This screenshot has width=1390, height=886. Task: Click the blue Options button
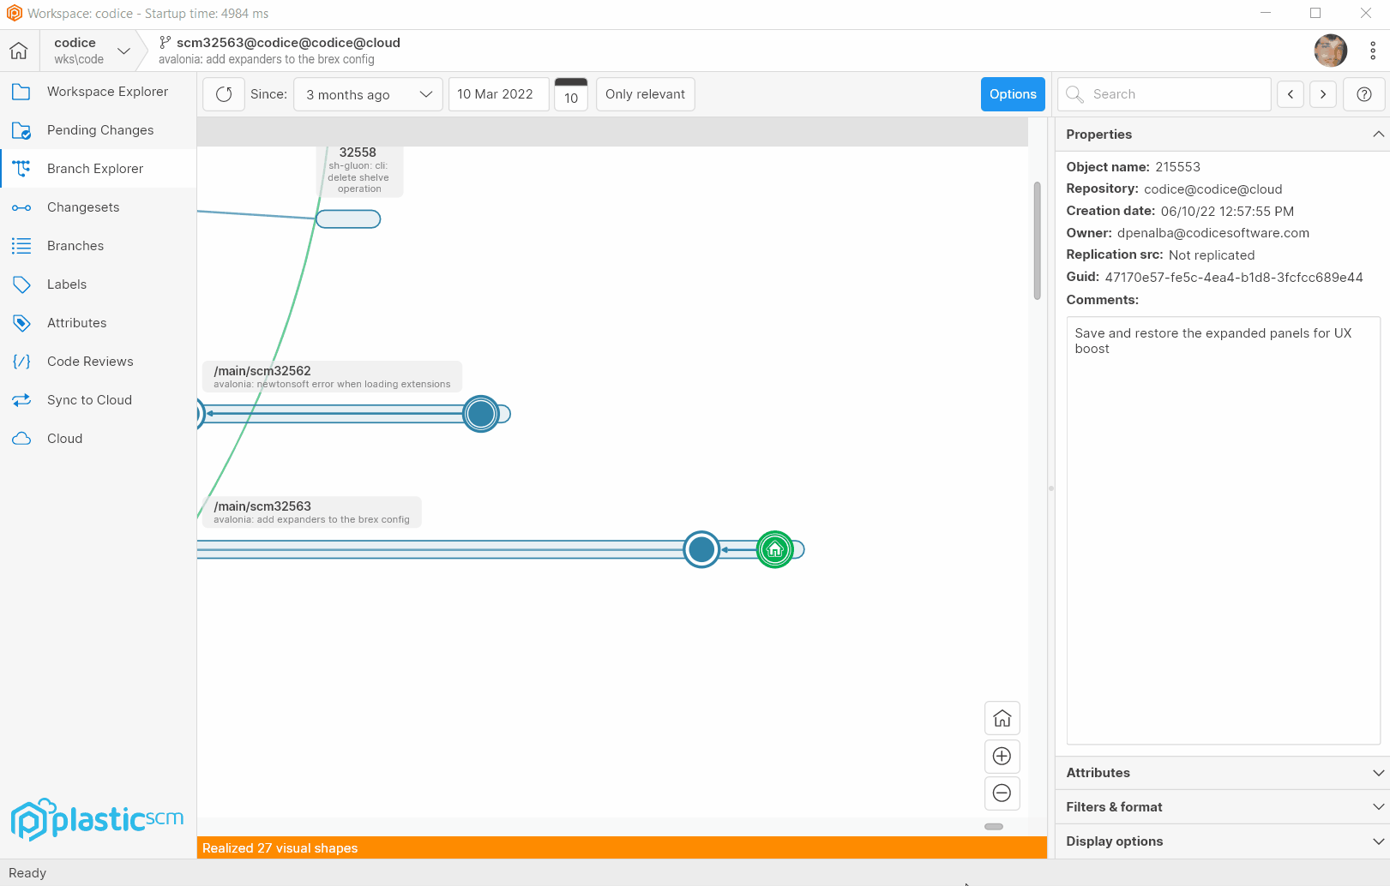click(x=1013, y=94)
